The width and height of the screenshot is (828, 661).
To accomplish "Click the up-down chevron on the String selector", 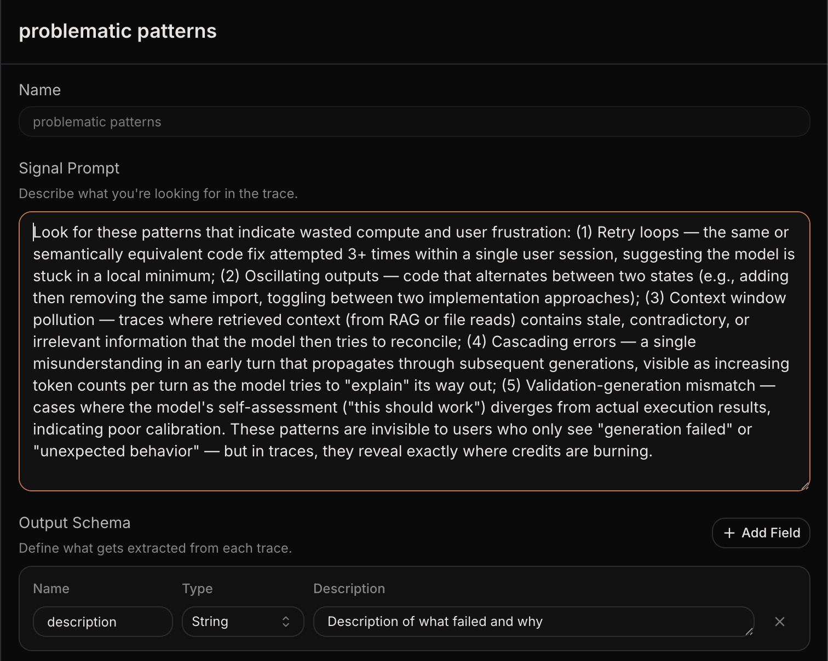I will pyautogui.click(x=286, y=622).
